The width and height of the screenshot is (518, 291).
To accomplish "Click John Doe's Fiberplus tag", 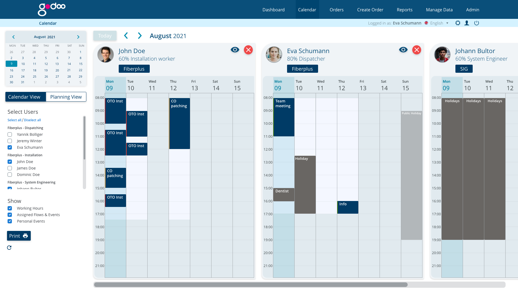I will coord(134,69).
